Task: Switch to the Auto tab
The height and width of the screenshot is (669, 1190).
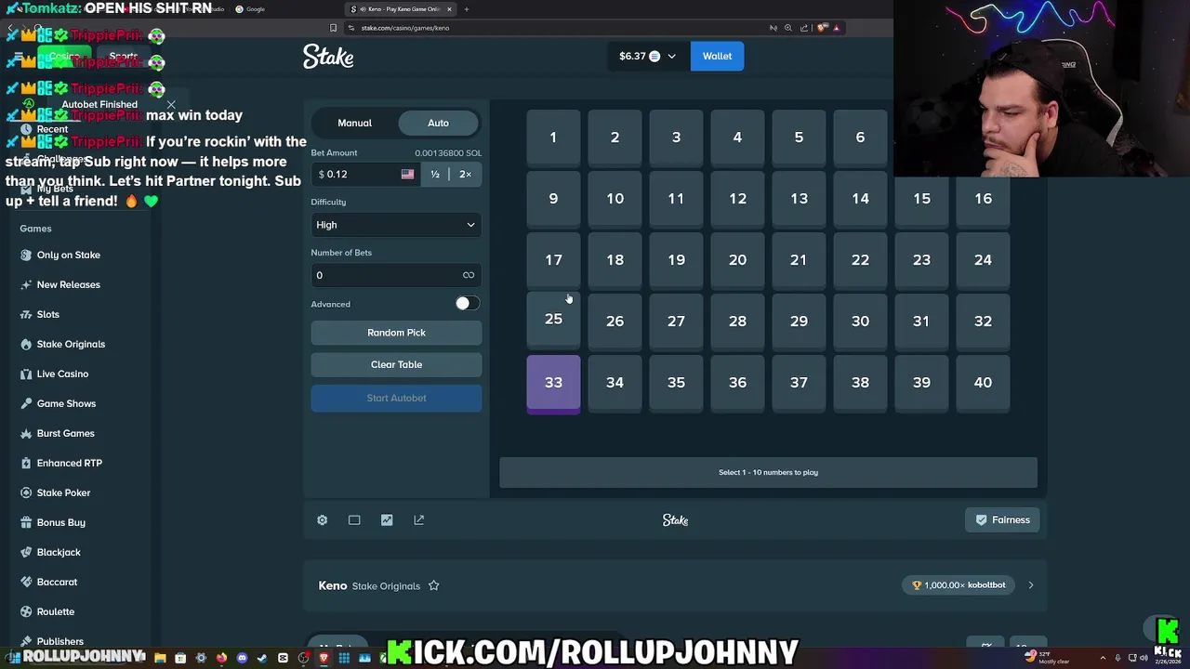Action: [438, 123]
